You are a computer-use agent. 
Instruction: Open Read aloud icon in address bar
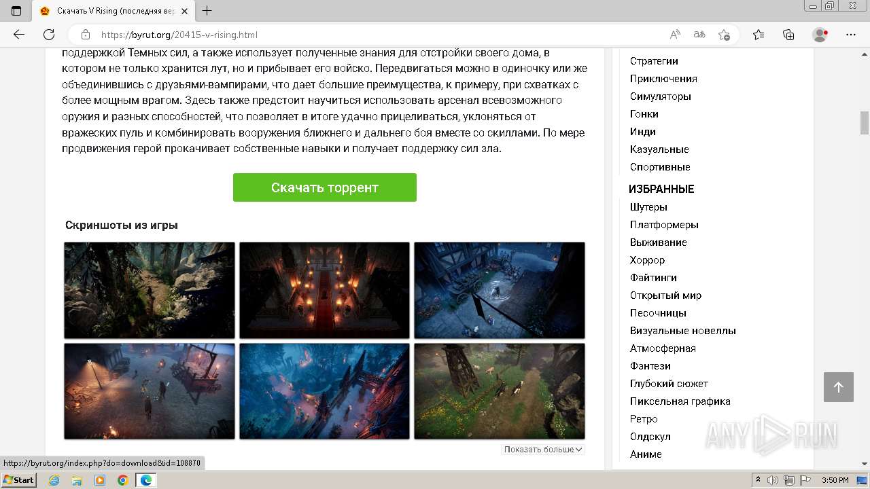pos(675,35)
